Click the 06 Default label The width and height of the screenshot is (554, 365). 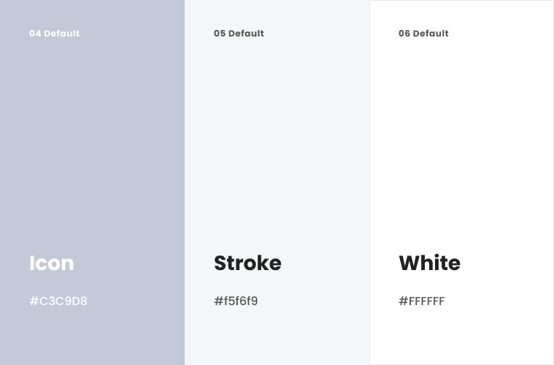423,33
